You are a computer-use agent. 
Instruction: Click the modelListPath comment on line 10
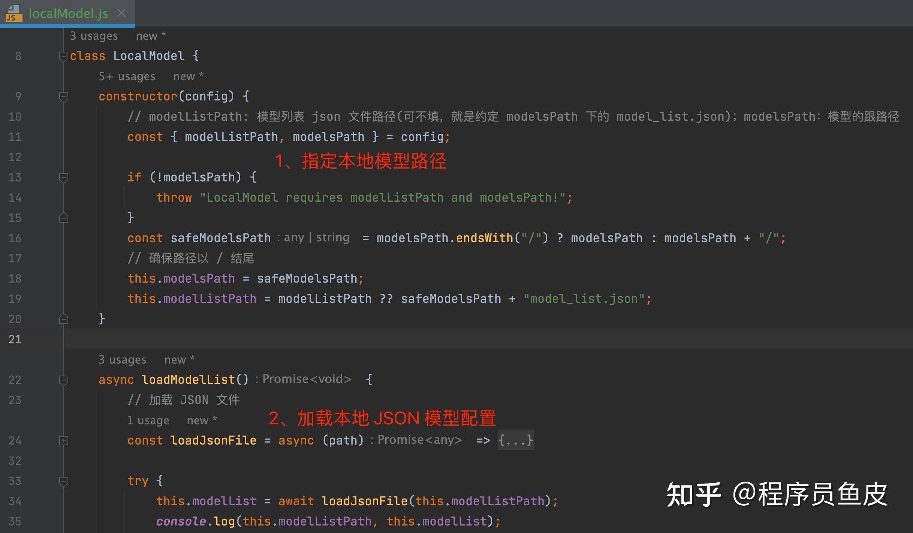click(x=513, y=117)
